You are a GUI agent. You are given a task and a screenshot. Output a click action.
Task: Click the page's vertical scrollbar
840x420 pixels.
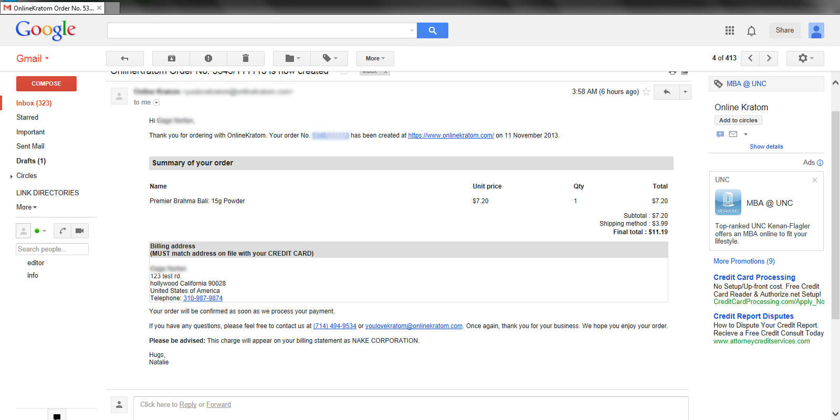coord(835,215)
